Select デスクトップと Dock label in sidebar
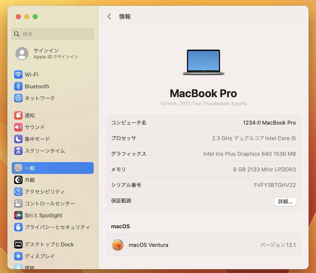The height and width of the screenshot is (273, 316). [x=49, y=244]
